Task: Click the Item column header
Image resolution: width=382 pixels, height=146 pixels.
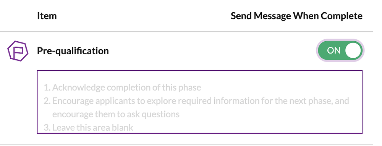Action: click(47, 16)
